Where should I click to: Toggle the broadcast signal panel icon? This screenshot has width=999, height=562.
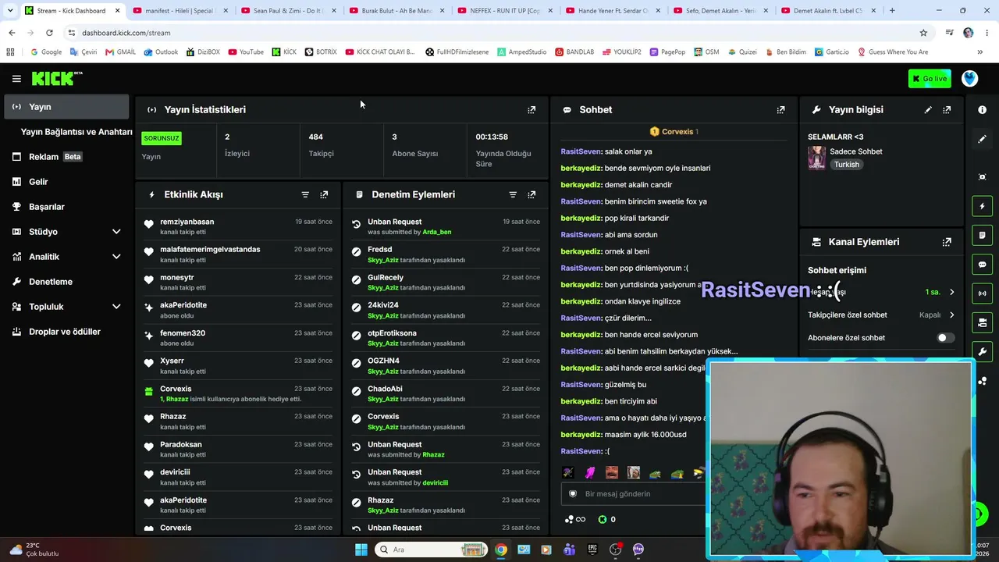point(982,293)
